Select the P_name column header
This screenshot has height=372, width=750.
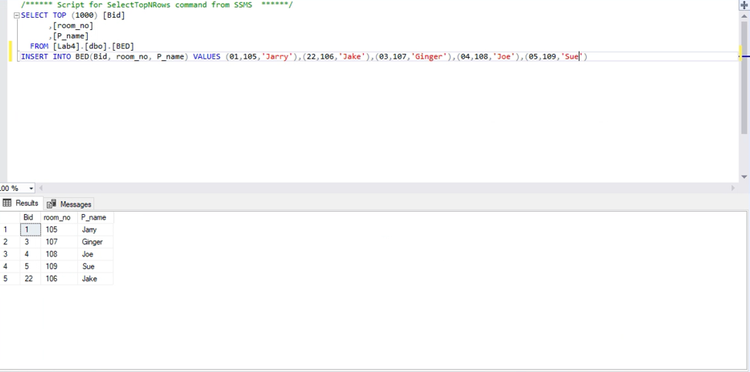(x=94, y=217)
